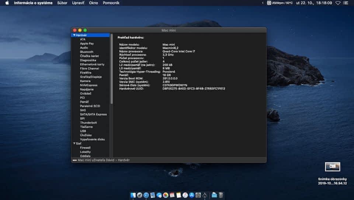
Task: Open the Pomocník menu
Action: click(111, 3)
